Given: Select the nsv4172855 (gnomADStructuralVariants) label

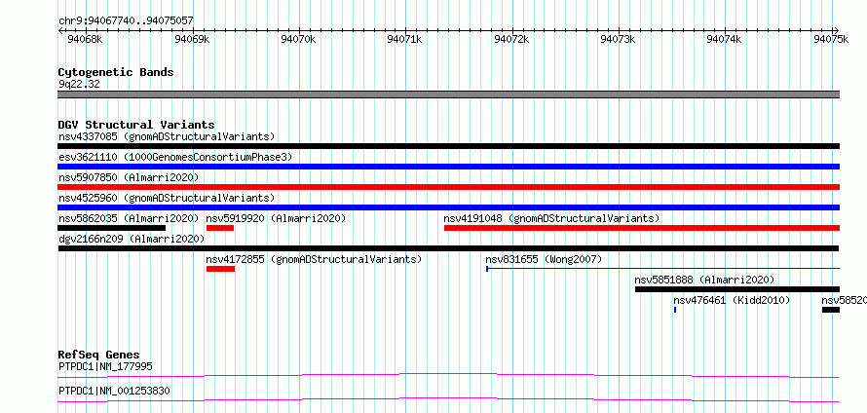Looking at the screenshot, I should (x=314, y=259).
